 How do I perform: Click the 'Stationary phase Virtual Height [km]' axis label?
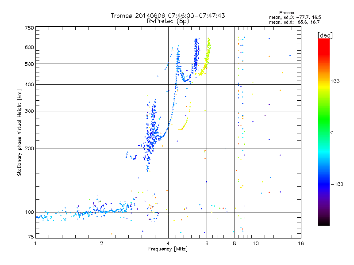(19, 133)
